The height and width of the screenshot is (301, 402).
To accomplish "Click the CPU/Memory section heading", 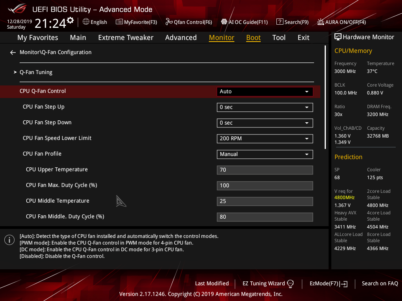I will 353,51.
